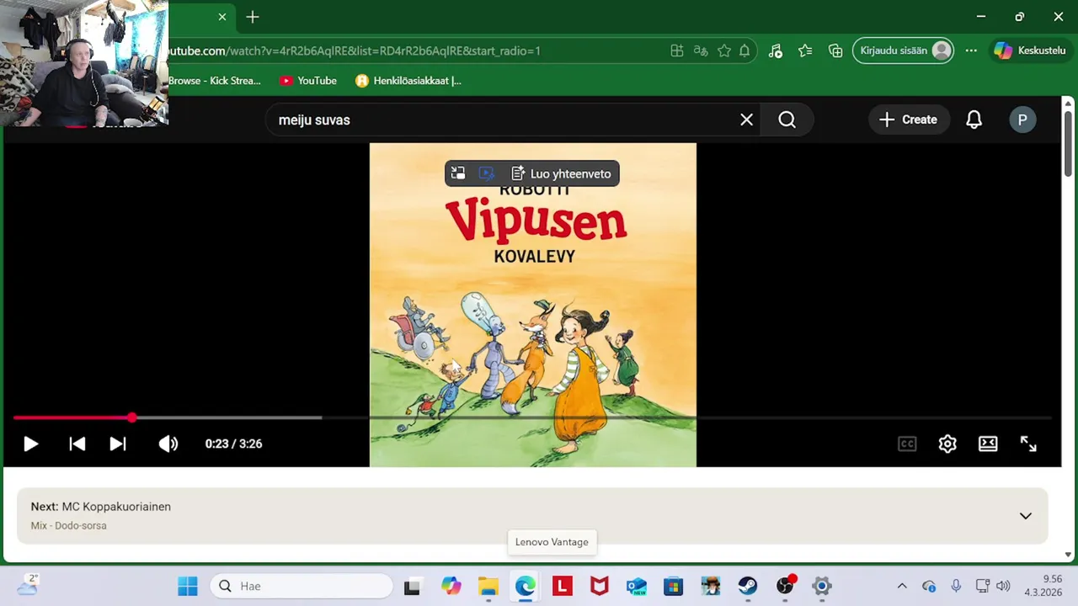
Task: Toggle closed captions CC button
Action: click(907, 444)
